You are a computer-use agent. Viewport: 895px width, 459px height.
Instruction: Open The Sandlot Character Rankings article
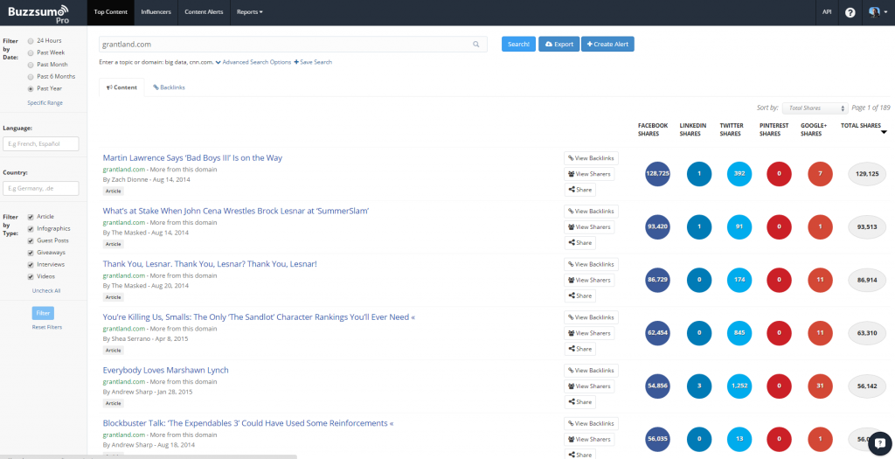click(x=259, y=317)
